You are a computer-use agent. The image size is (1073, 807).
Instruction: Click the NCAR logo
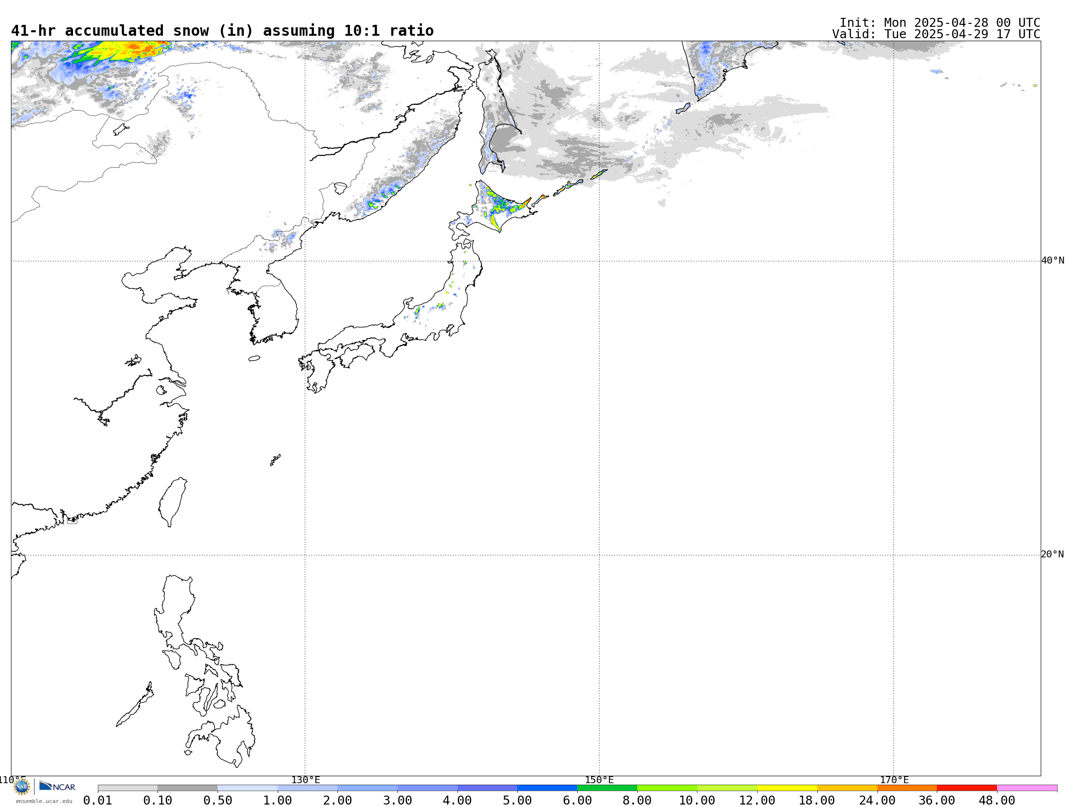(x=57, y=786)
